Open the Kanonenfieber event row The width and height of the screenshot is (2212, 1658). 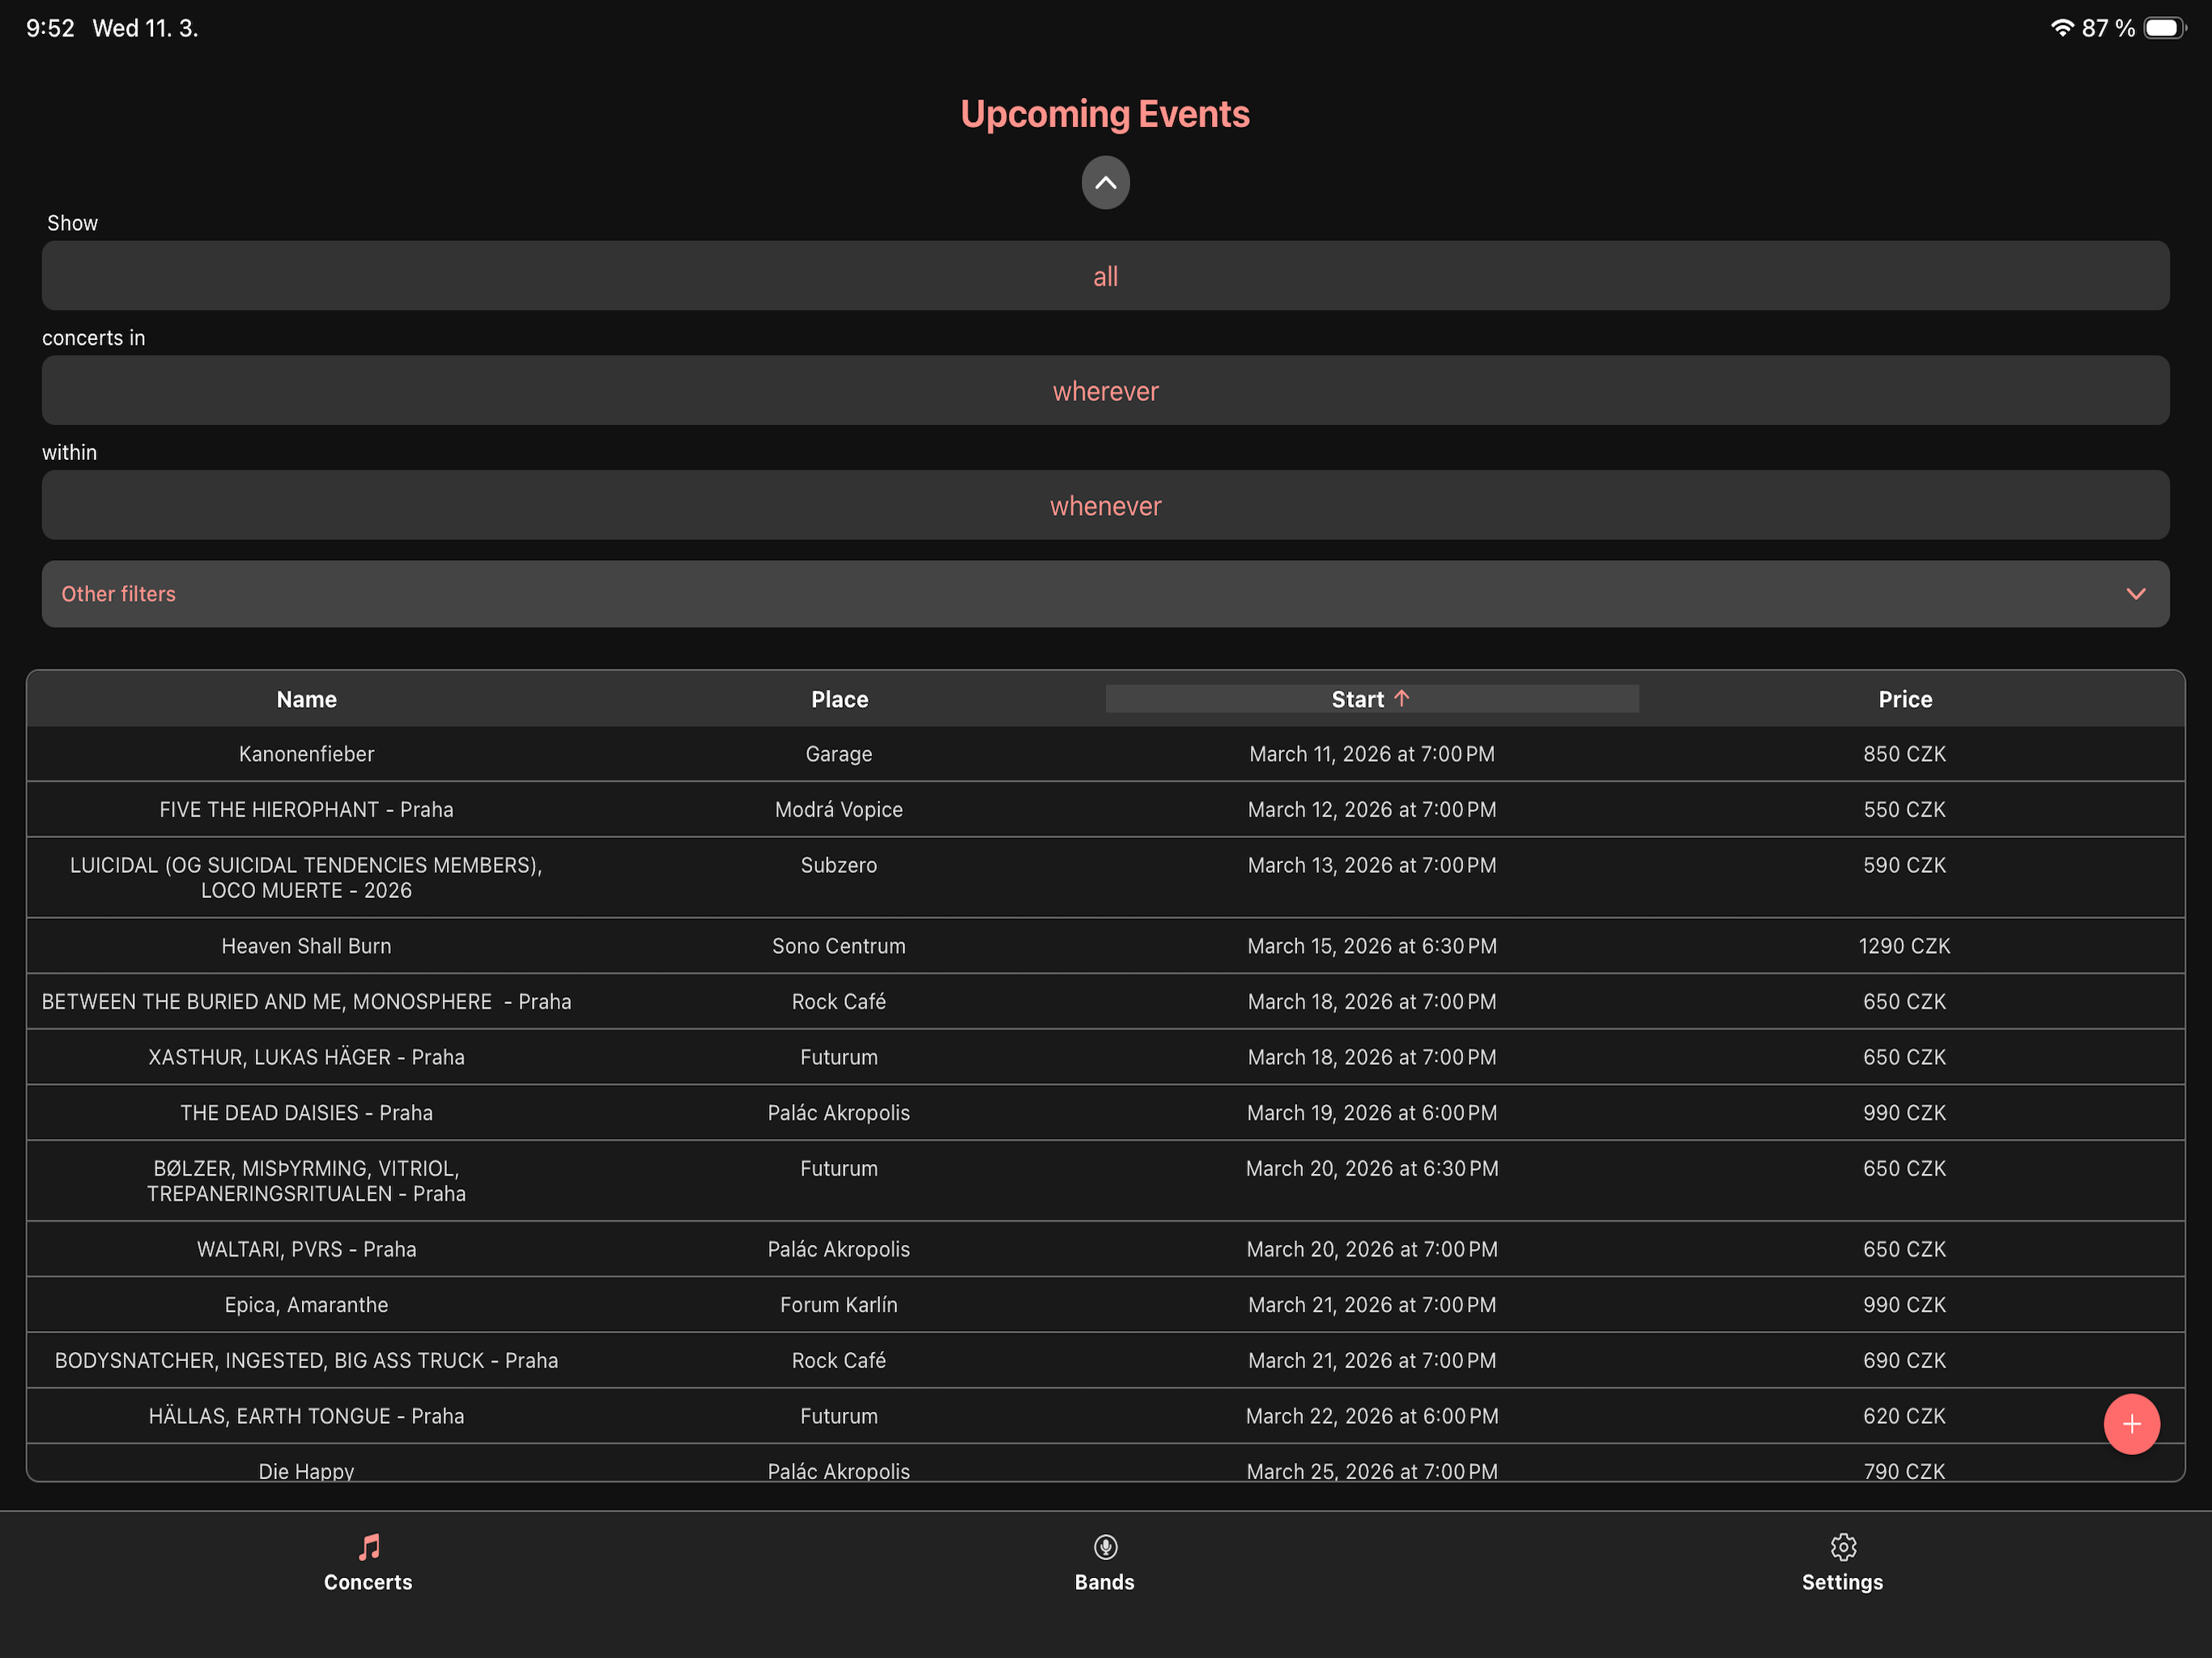point(1105,754)
